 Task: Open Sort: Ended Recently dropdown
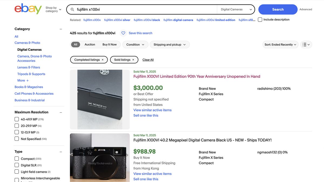[x=280, y=45]
